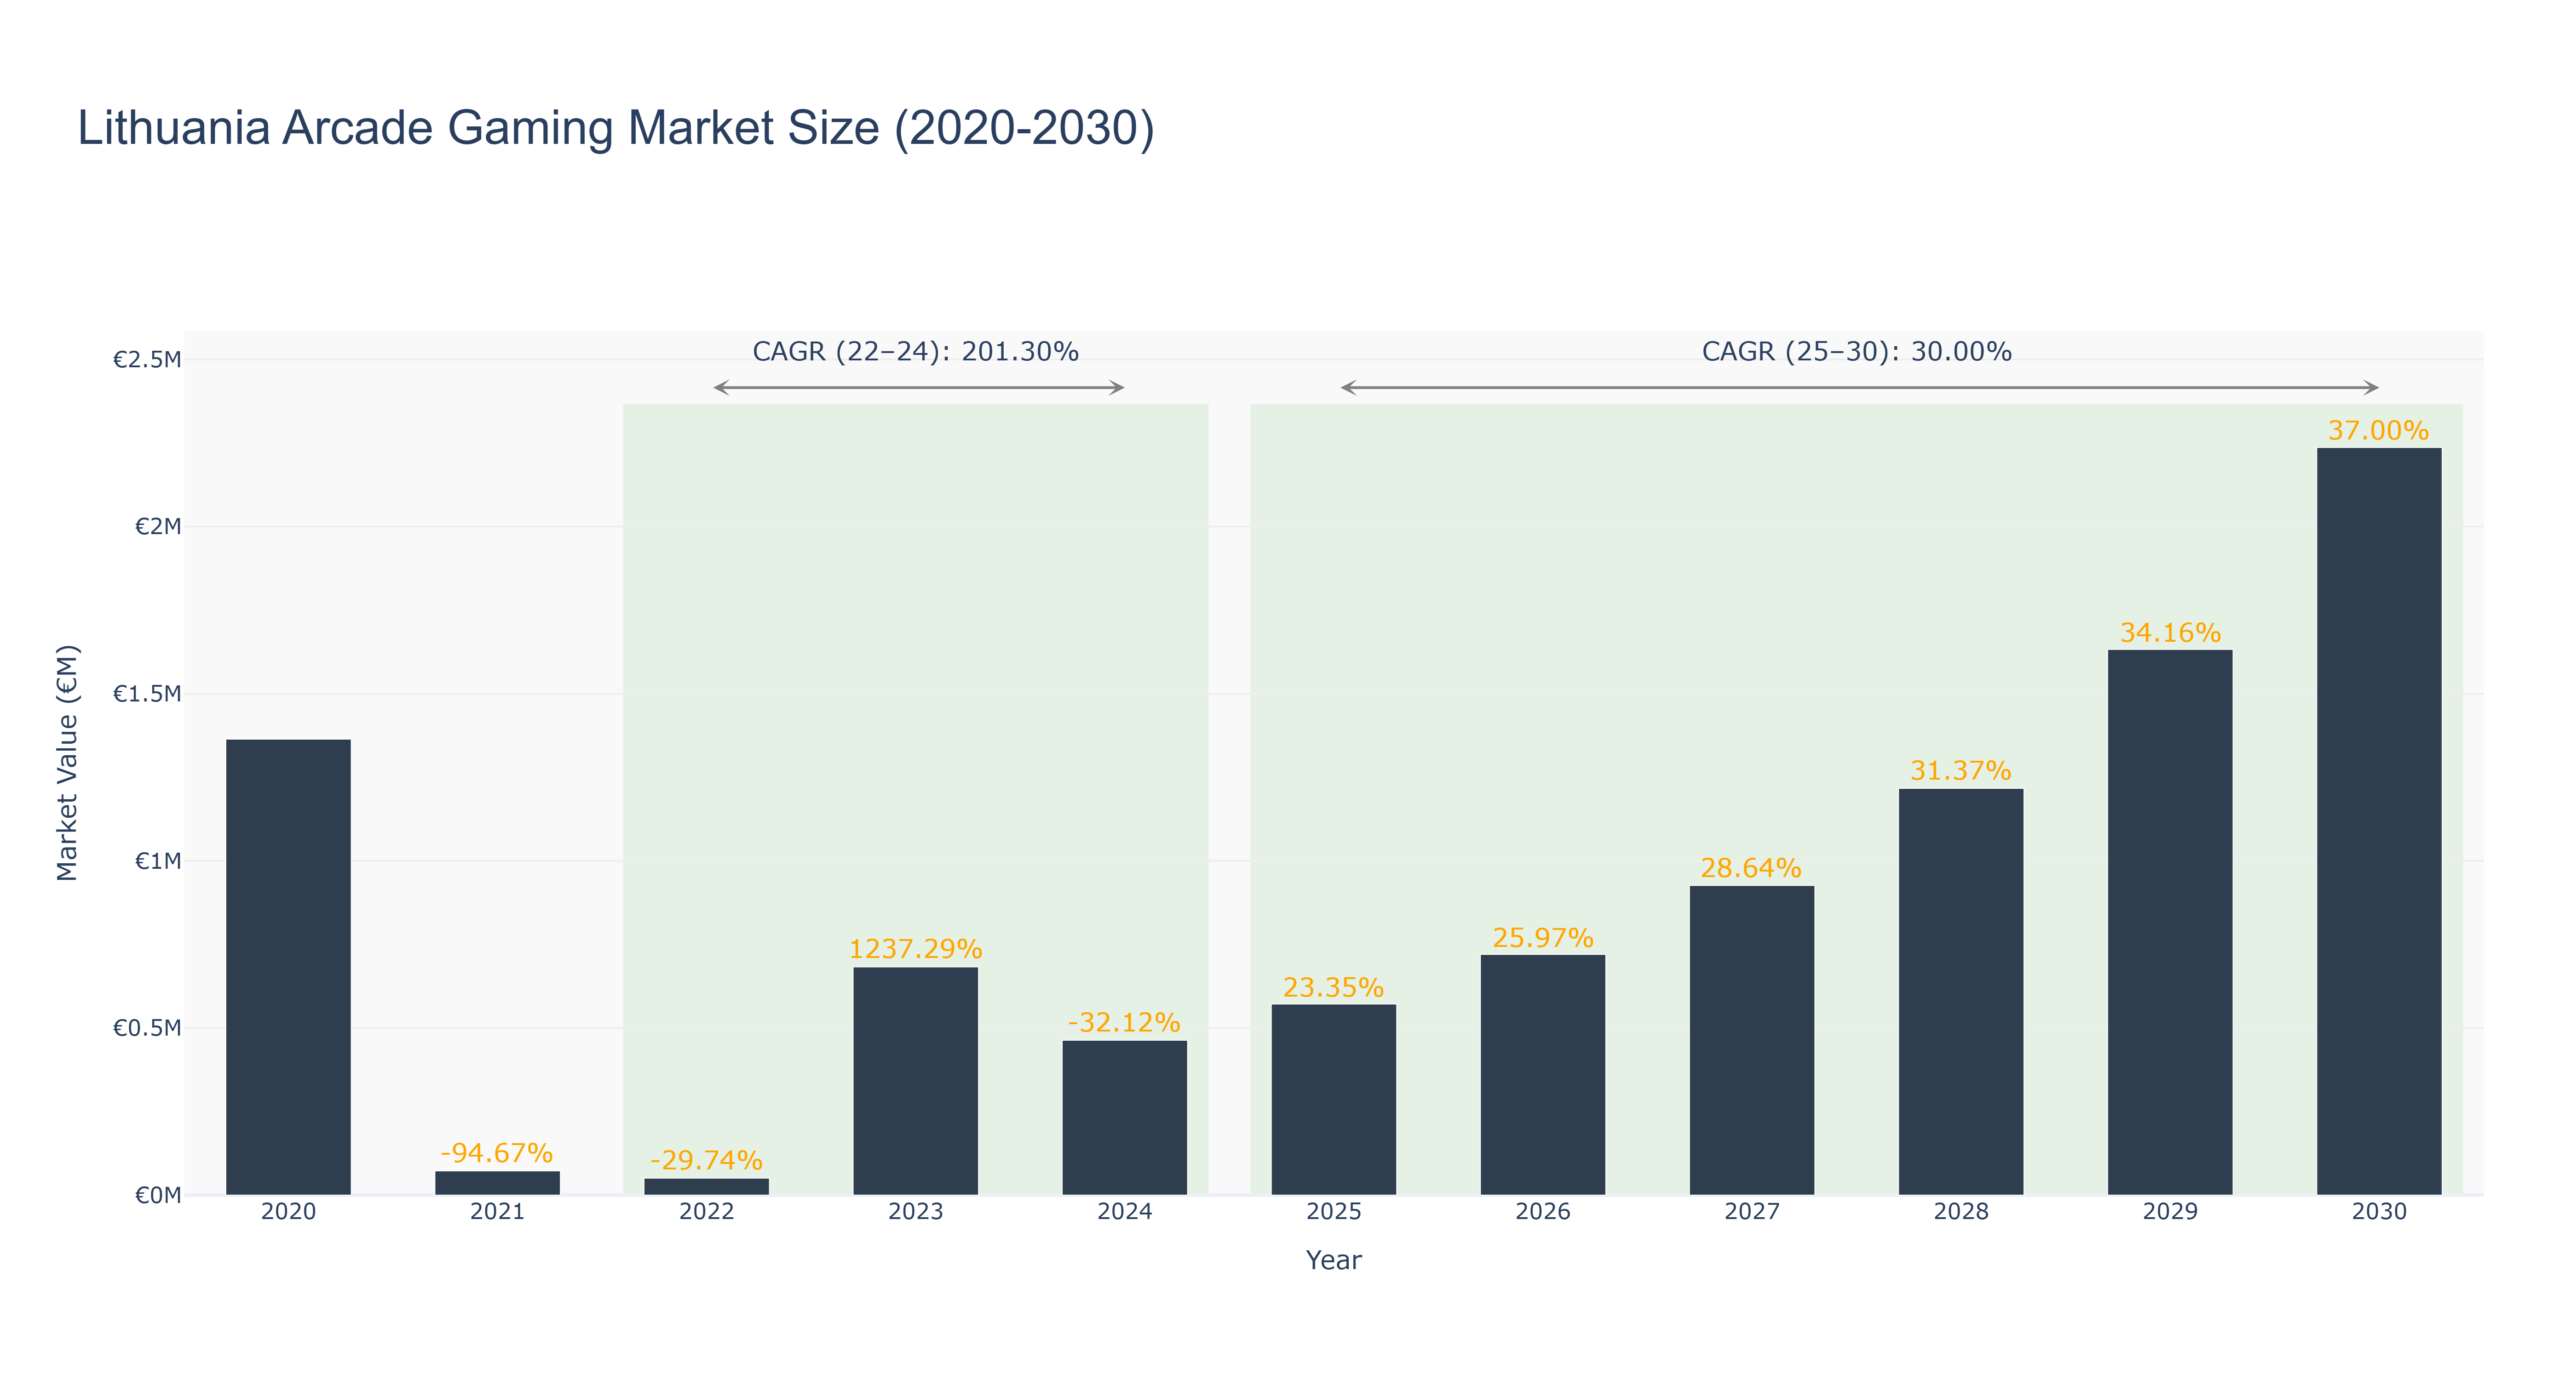Click the 2030 market value bar
This screenshot has height=1379, width=2576.
2379,821
